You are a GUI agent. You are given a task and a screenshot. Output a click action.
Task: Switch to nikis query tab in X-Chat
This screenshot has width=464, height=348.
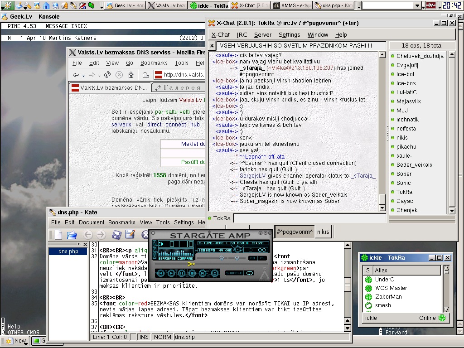coord(323,232)
